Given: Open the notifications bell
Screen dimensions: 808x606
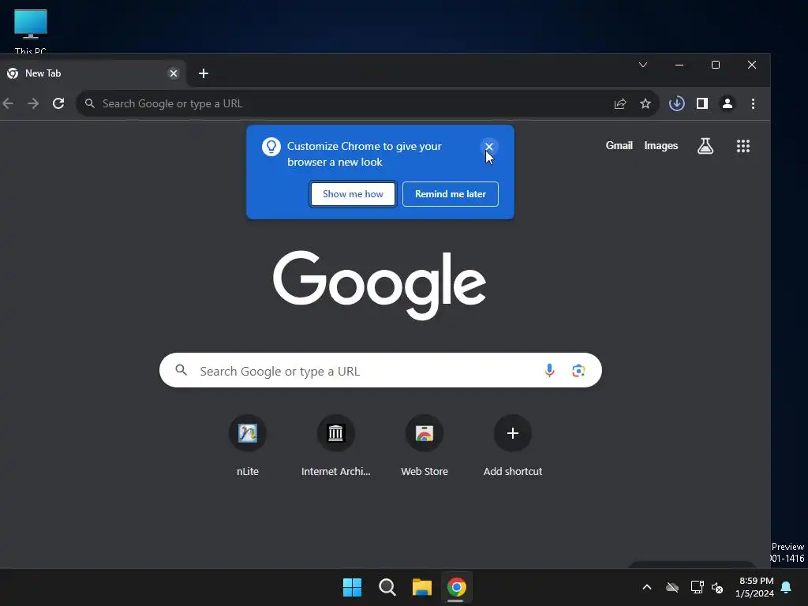Looking at the screenshot, I should click(786, 587).
